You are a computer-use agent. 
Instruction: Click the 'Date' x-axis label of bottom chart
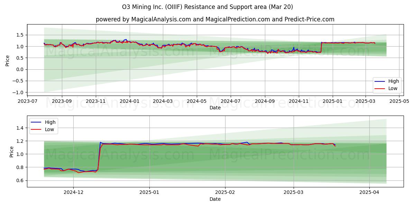pyautogui.click(x=215, y=199)
